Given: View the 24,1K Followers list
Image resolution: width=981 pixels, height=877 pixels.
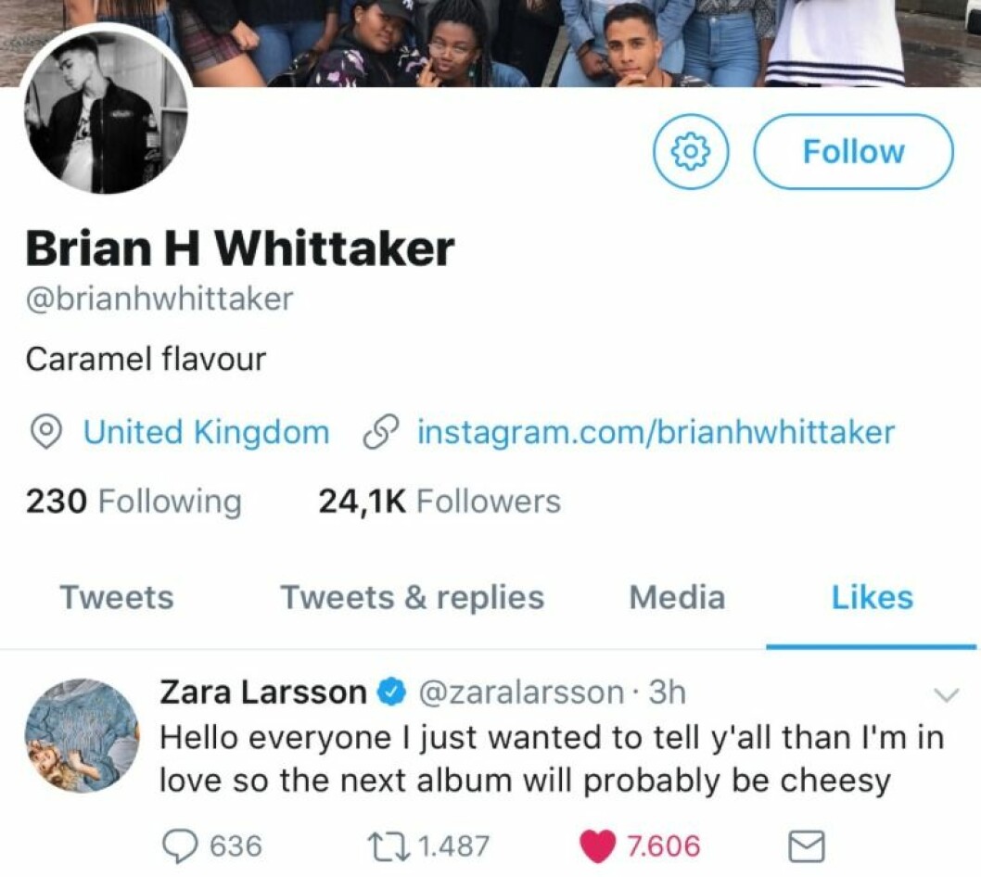Looking at the screenshot, I should 440,502.
